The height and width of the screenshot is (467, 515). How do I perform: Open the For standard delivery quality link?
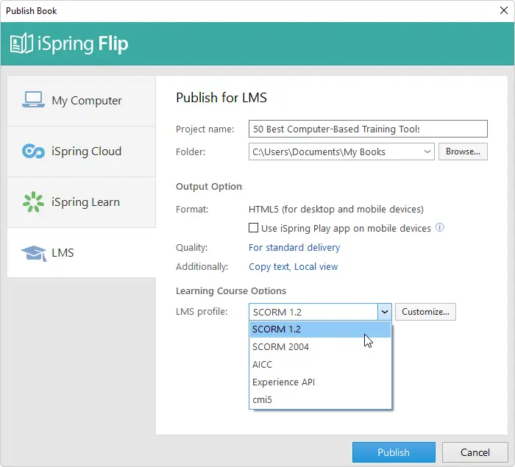(x=294, y=247)
